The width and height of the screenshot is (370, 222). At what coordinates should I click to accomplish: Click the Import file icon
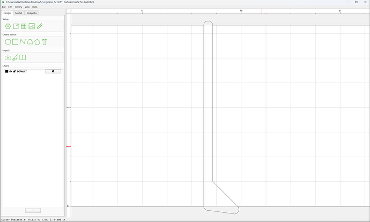pyautogui.click(x=8, y=57)
